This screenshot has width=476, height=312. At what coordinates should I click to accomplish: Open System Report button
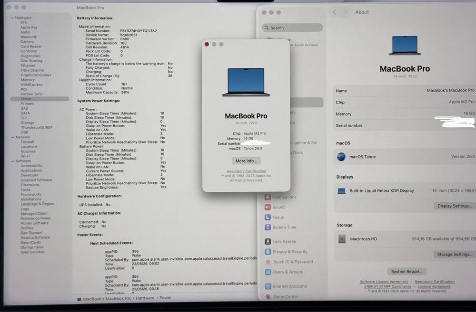pos(407,272)
